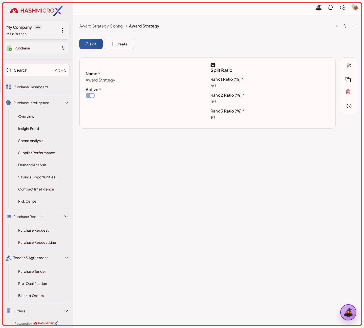
Task: Open Insight Feed in the sidebar
Action: [x=29, y=129]
